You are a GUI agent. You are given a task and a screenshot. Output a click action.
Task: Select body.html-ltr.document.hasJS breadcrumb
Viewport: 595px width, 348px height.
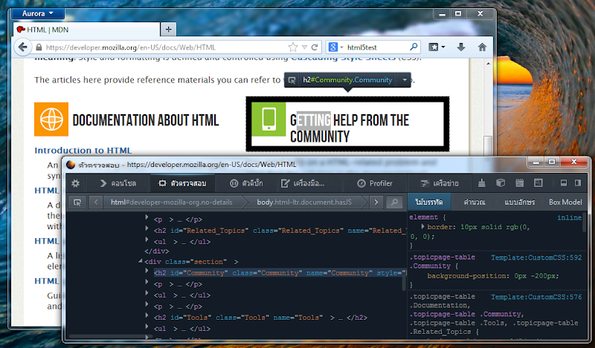(304, 203)
